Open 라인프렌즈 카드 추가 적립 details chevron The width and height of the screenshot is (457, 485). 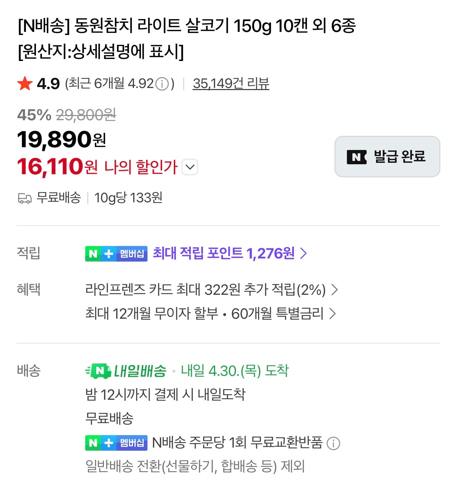(334, 290)
